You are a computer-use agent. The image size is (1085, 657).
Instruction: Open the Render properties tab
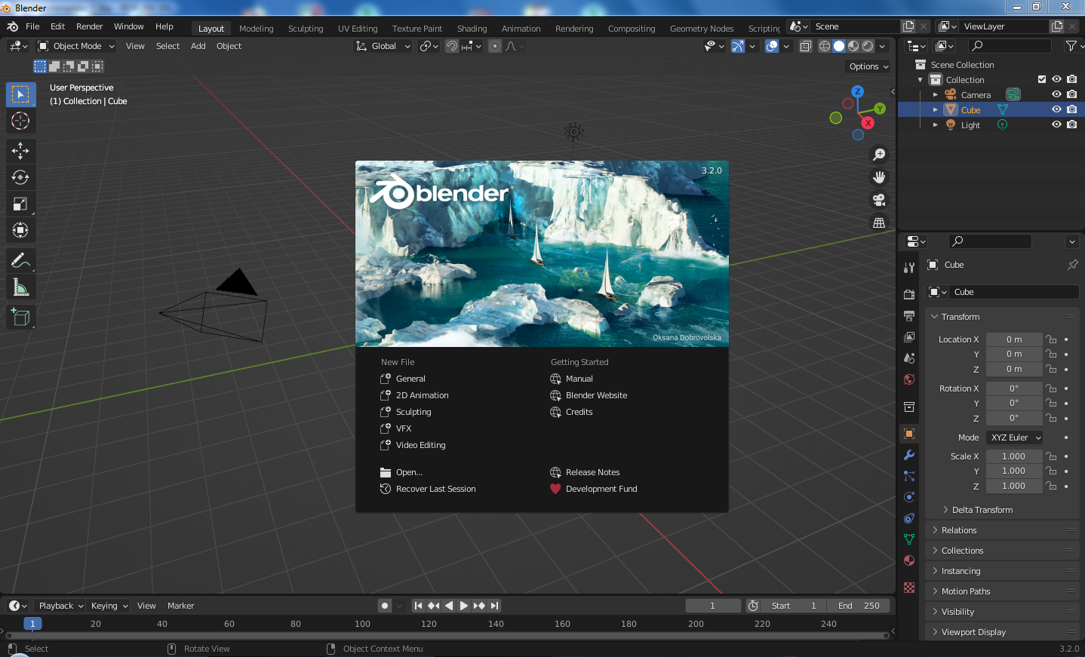pyautogui.click(x=909, y=294)
